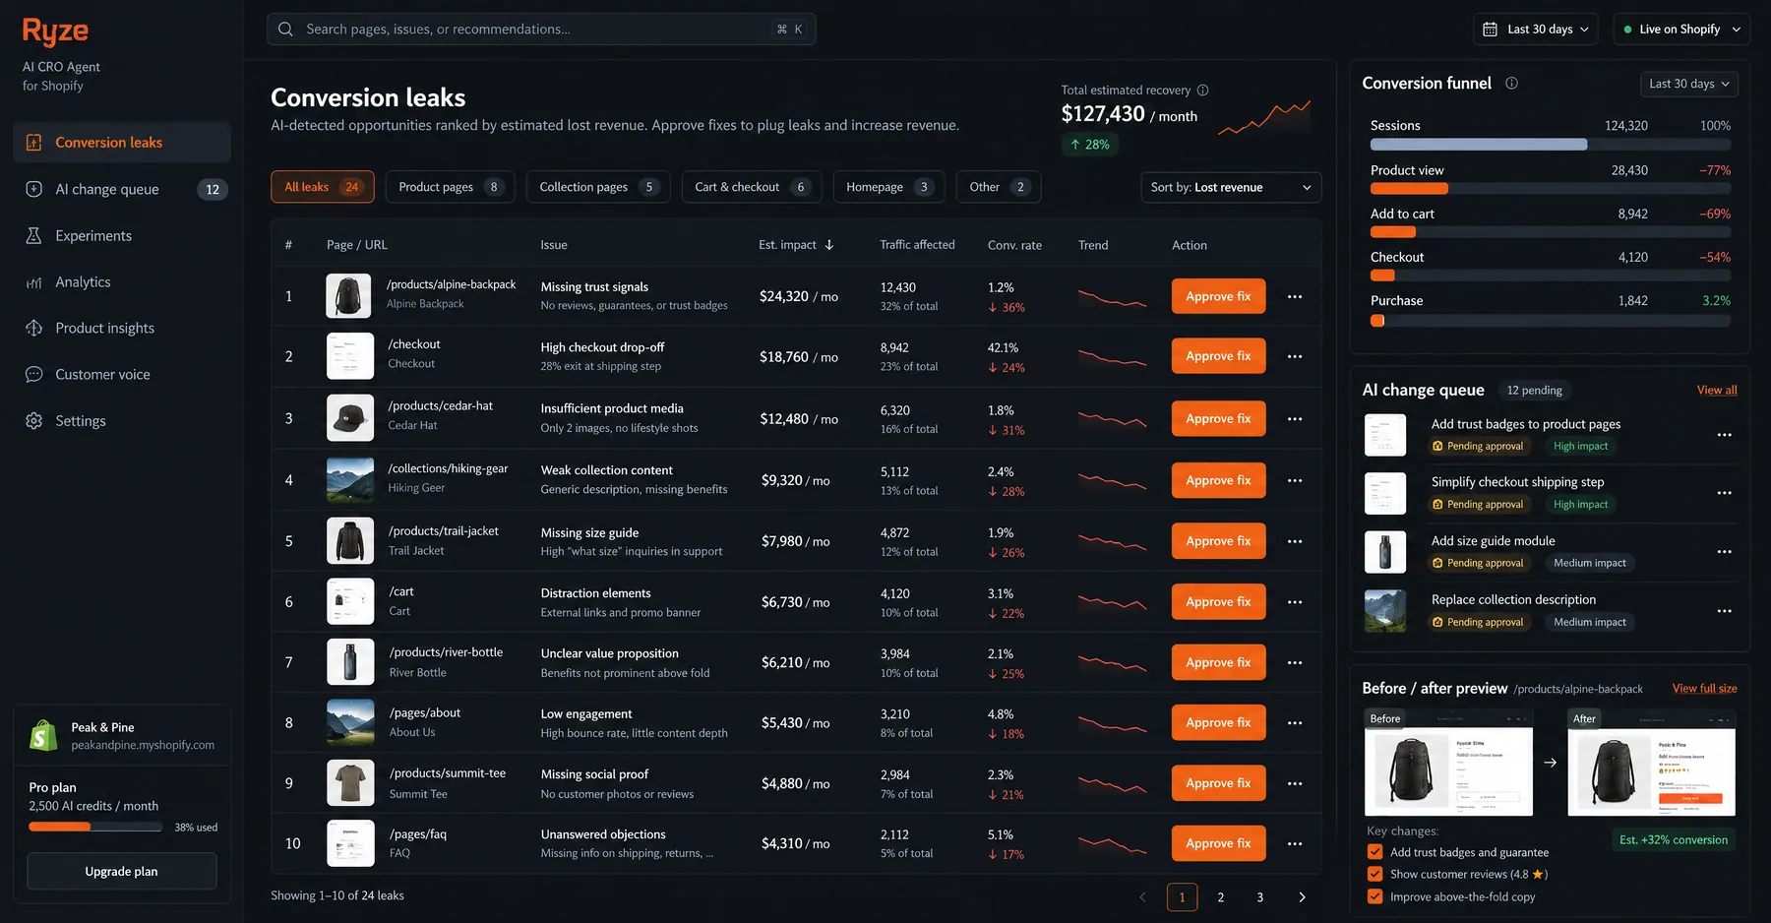1771x923 pixels.
Task: Click the Settings gear icon
Action: 33,420
